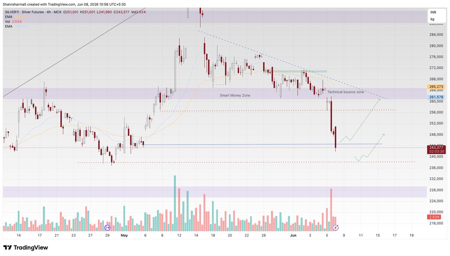450x256 pixels.
Task: Click the orange 265,273 EMA price label
Action: [x=436, y=87]
